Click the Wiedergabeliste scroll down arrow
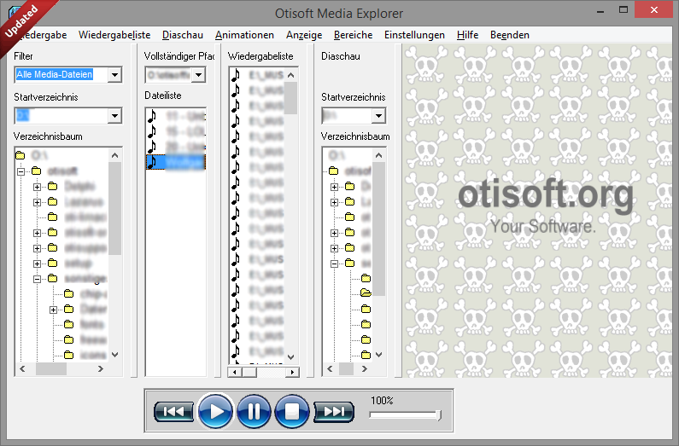679x446 pixels. [x=291, y=357]
